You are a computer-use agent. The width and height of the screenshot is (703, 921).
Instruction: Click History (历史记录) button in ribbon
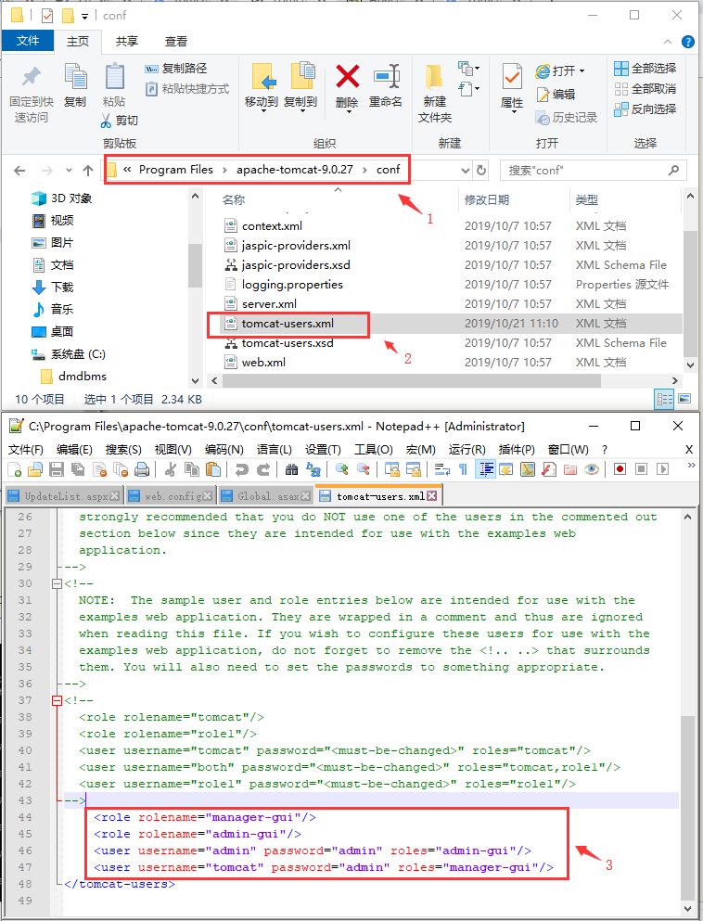[x=567, y=118]
